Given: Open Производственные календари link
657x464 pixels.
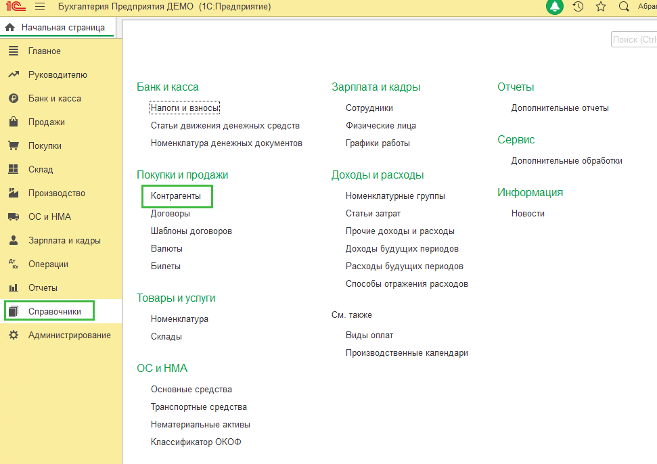Looking at the screenshot, I should tap(407, 353).
